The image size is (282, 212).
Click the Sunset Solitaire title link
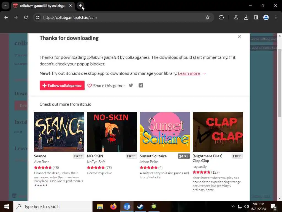pos(153,156)
